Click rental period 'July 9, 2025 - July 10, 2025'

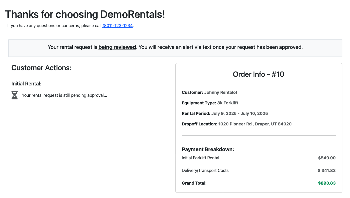point(240,114)
